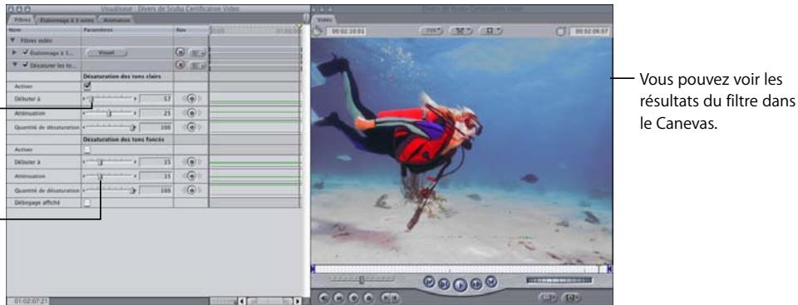Add keyframe for tons foncés Quantité de désaturation
The height and width of the screenshot is (305, 798).
coord(192,190)
